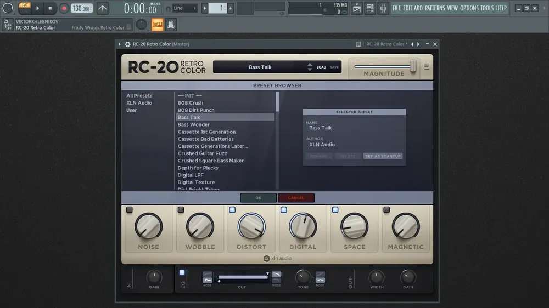This screenshot has width=549, height=308.
Task: Open the mixer window icon
Action: (x=383, y=8)
